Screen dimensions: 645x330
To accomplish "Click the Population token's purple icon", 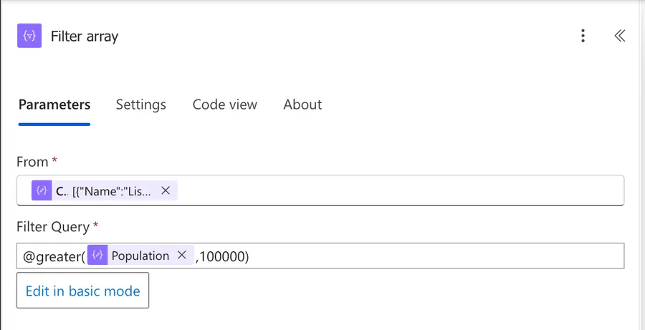I will point(97,256).
